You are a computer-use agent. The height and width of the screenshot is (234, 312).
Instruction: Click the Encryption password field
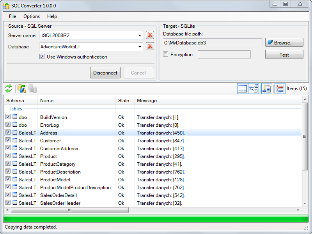(224, 55)
